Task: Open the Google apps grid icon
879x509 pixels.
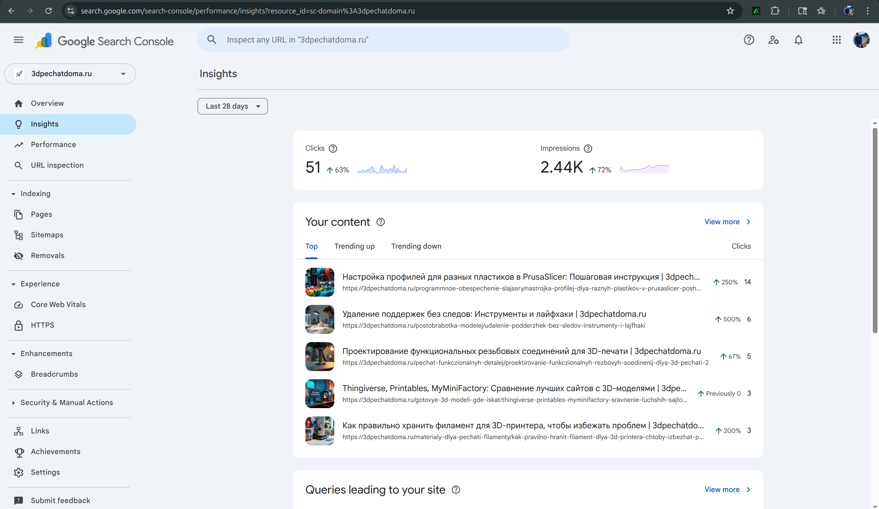Action: [836, 40]
